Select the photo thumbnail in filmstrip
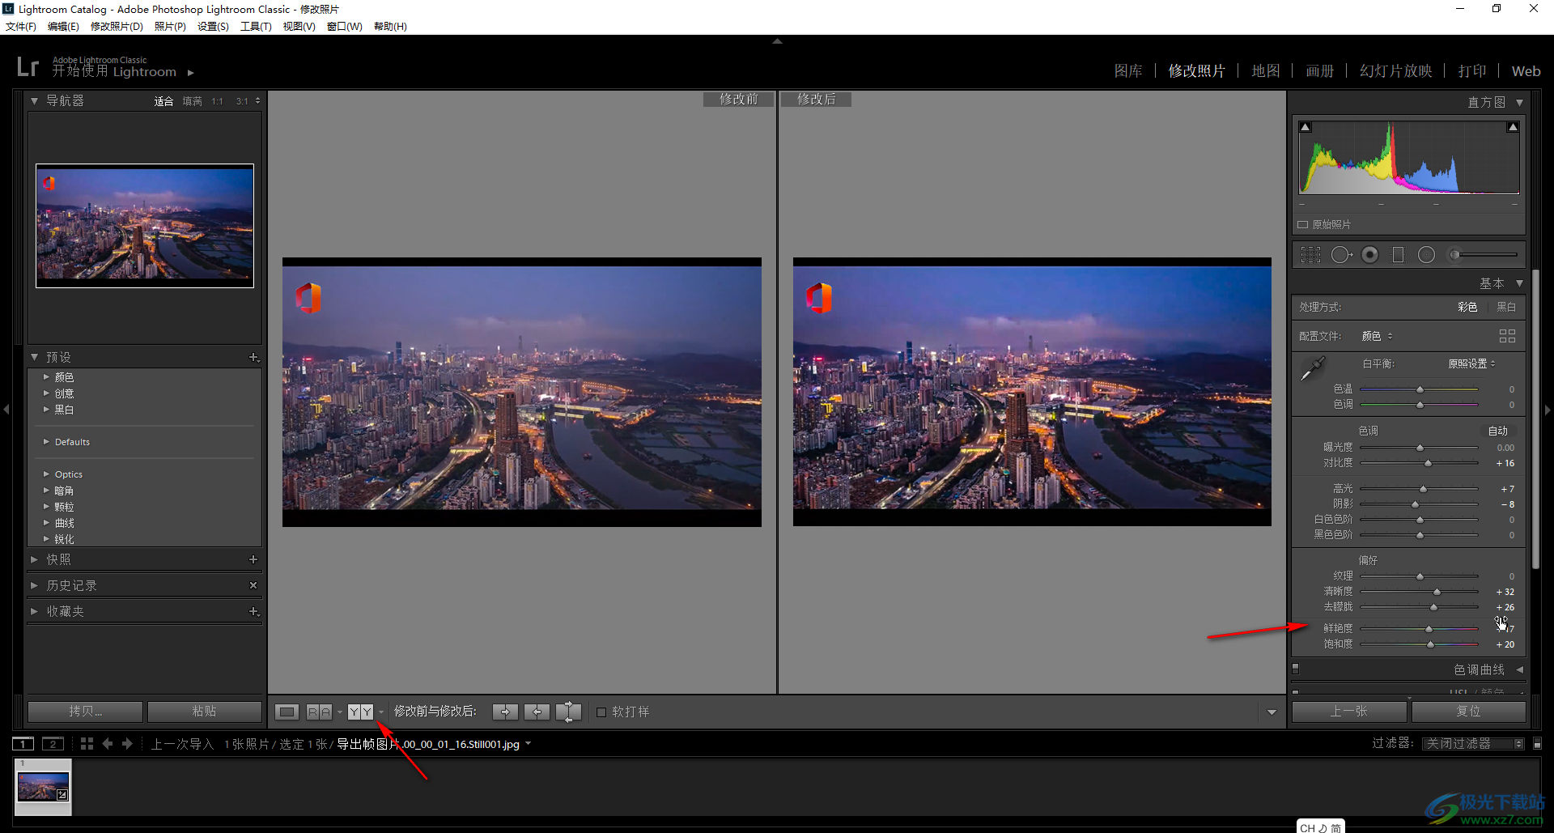This screenshot has height=833, width=1554. point(44,786)
